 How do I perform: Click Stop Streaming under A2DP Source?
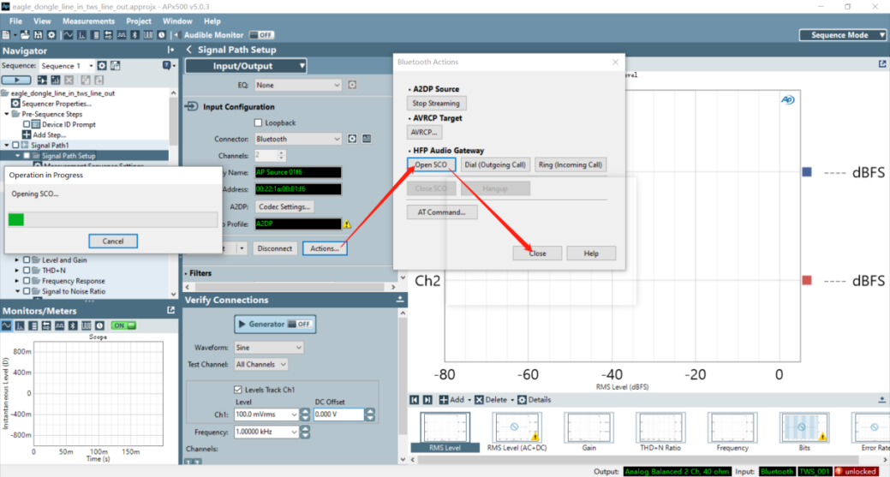pos(436,104)
